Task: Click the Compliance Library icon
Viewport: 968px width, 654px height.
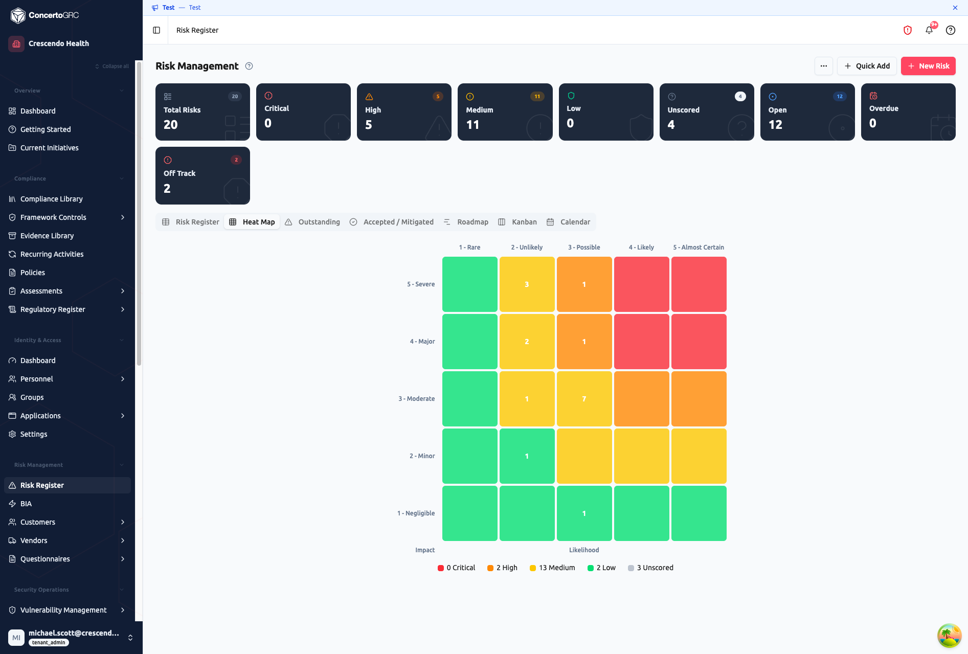Action: pos(12,199)
